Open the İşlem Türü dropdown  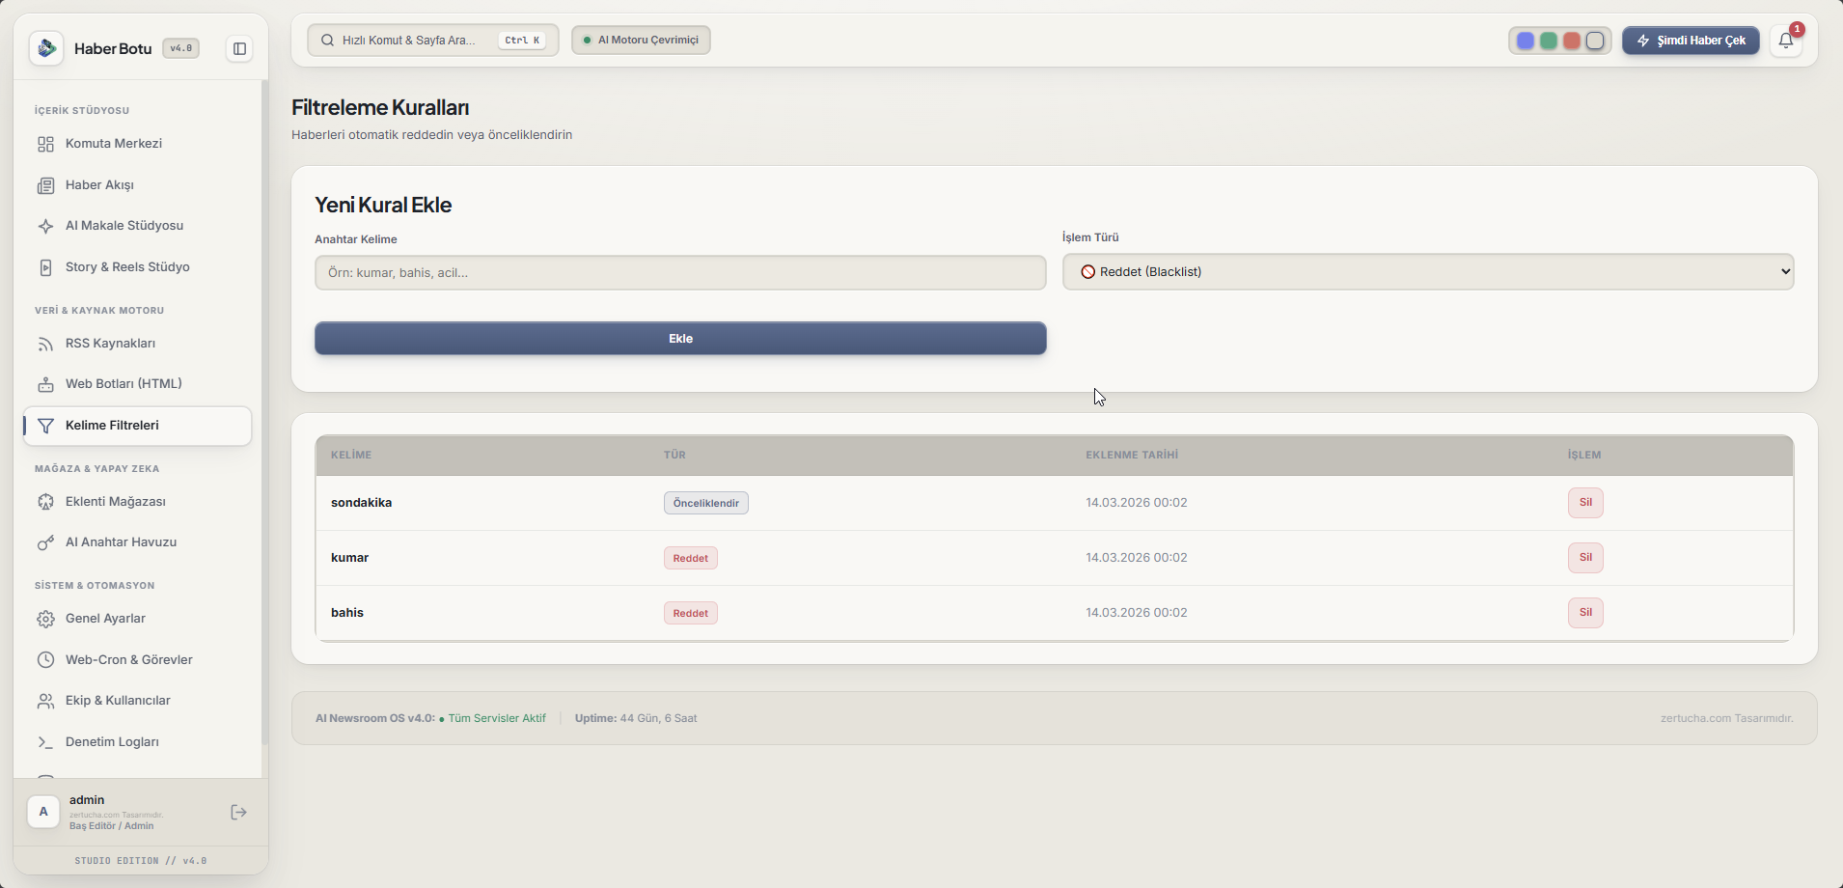(1428, 272)
